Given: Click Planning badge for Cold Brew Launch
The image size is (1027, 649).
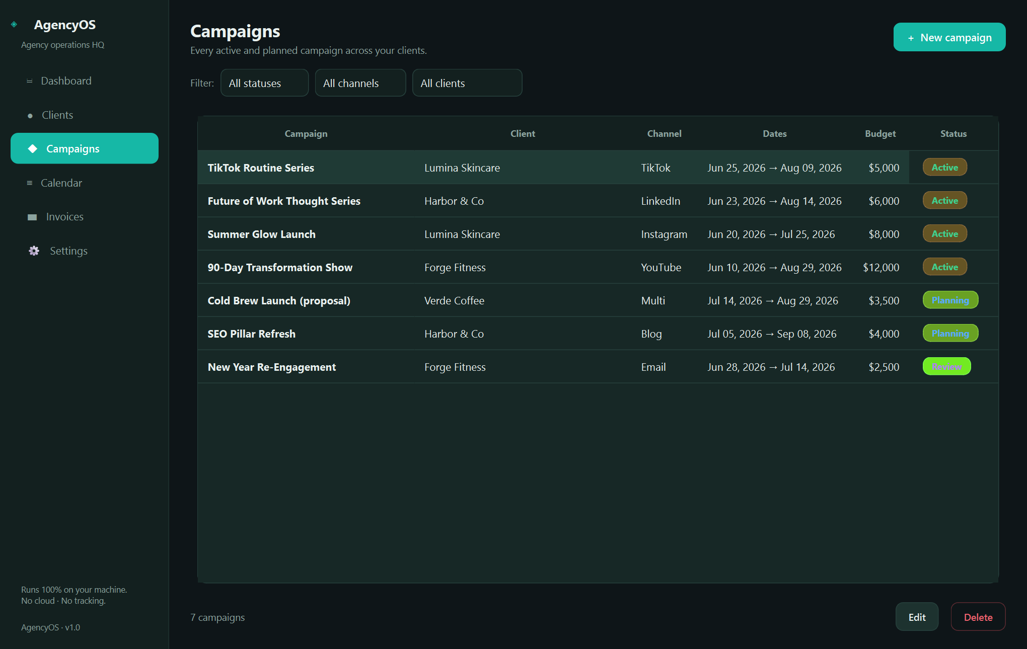Looking at the screenshot, I should (950, 300).
